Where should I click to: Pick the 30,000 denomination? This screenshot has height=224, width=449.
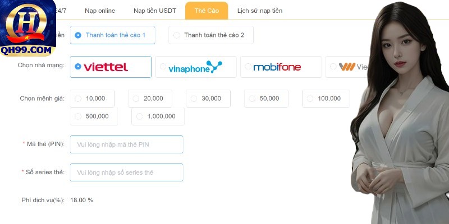tap(208, 99)
